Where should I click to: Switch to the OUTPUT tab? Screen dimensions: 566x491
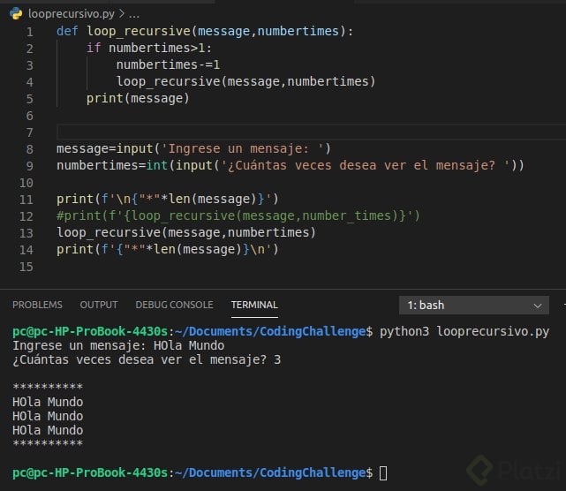coord(99,305)
